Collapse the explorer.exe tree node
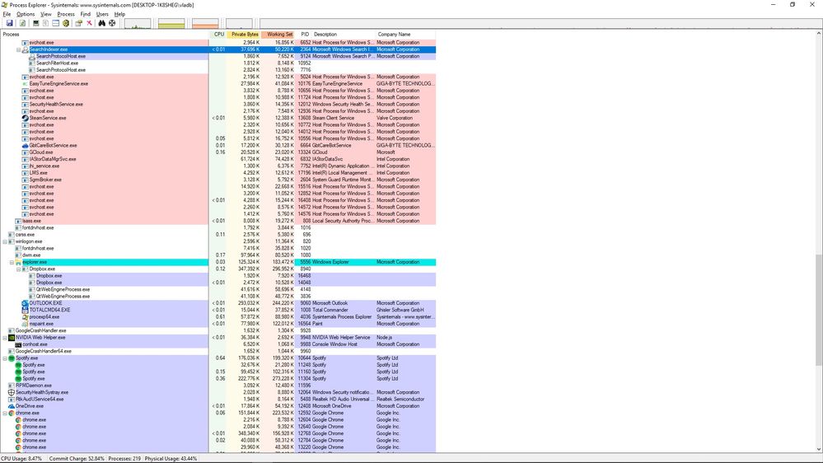823x463 pixels. [12, 262]
